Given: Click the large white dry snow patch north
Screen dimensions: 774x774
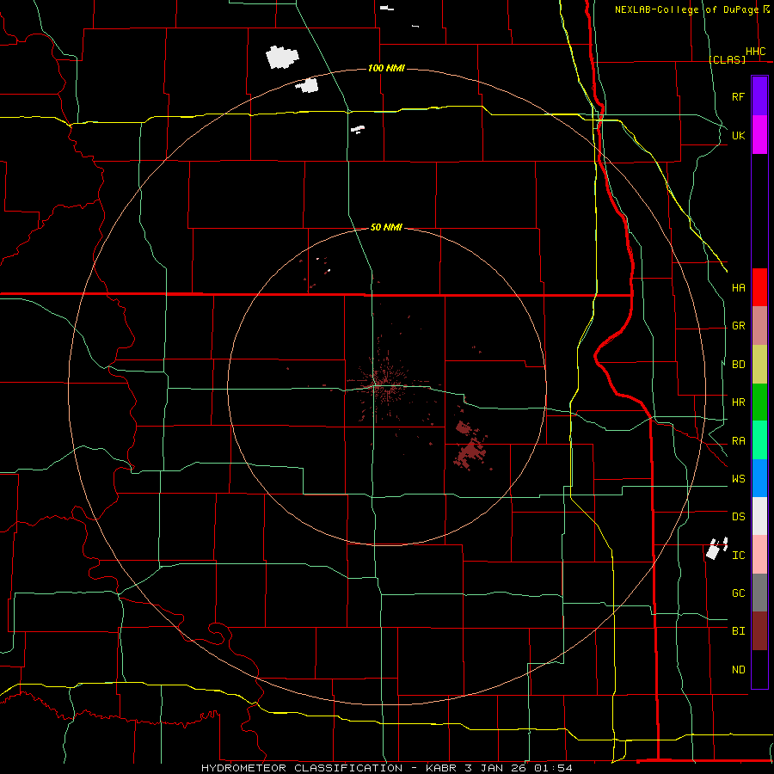Looking at the screenshot, I should tap(282, 57).
